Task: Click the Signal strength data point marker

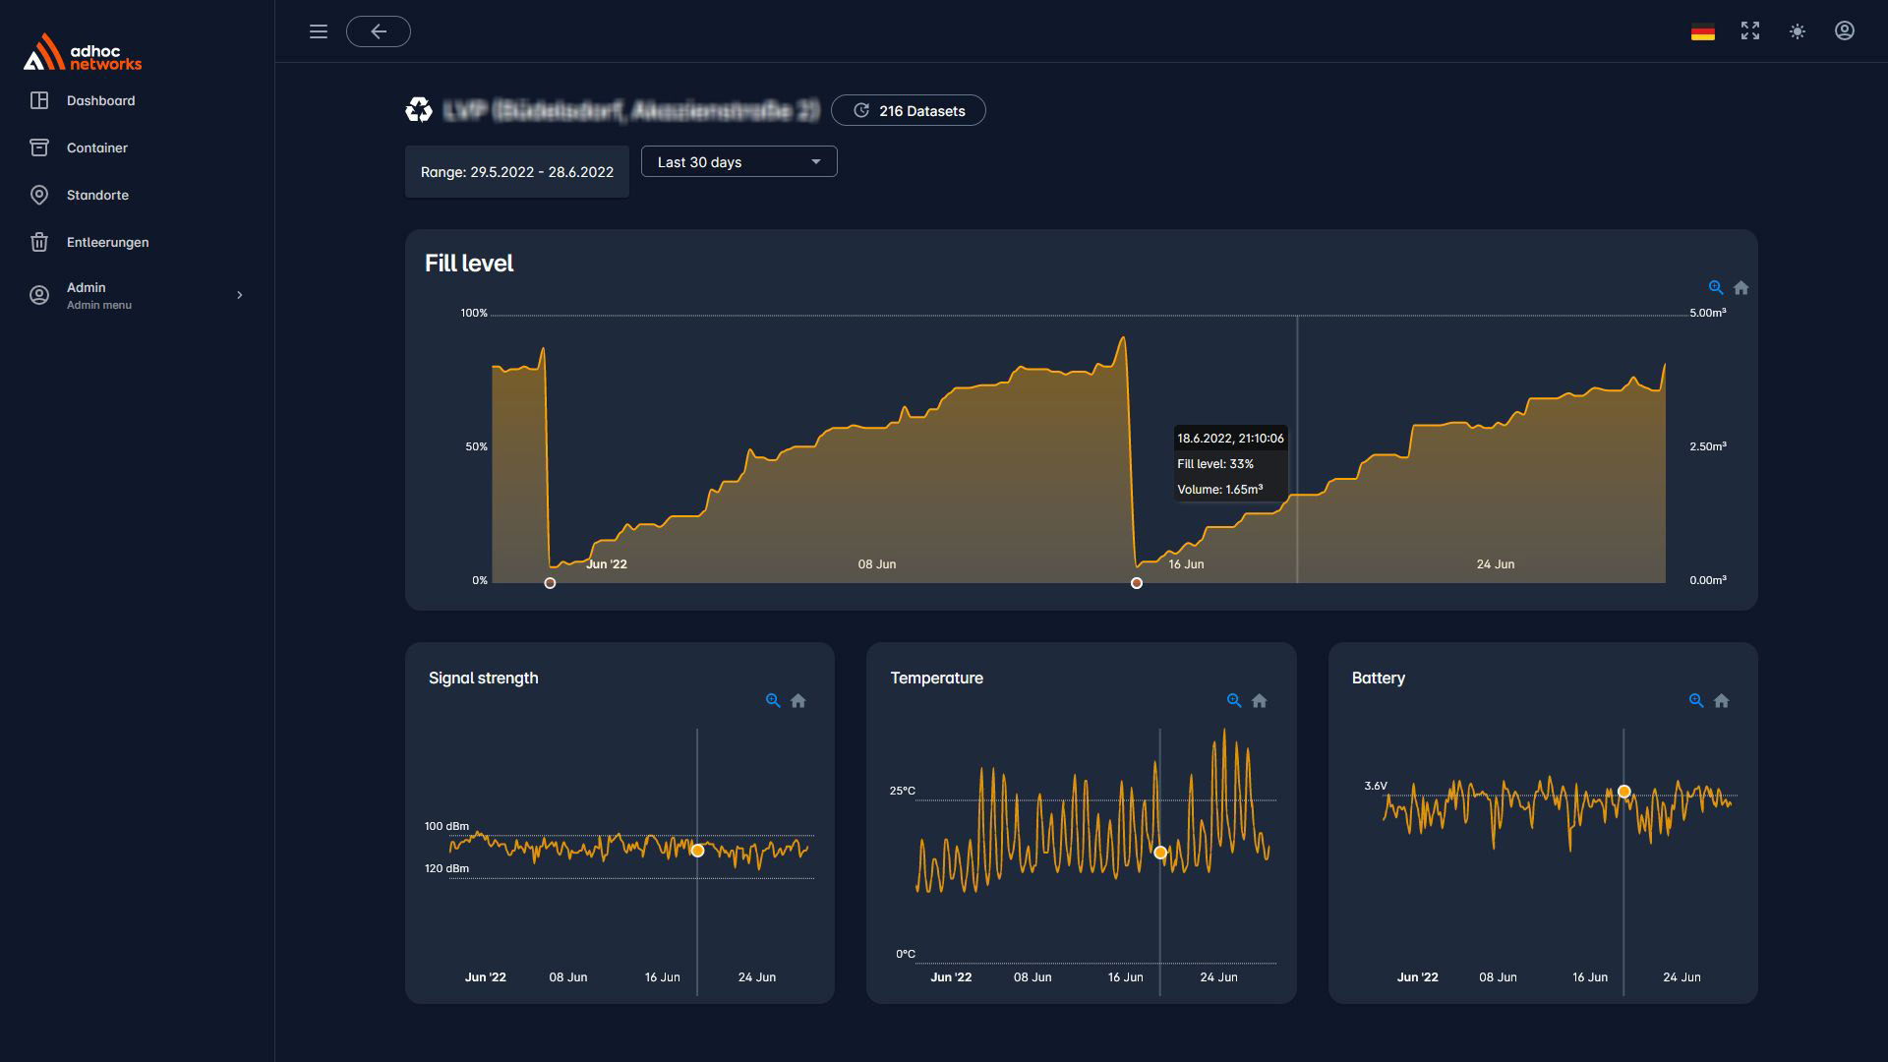Action: (x=697, y=851)
